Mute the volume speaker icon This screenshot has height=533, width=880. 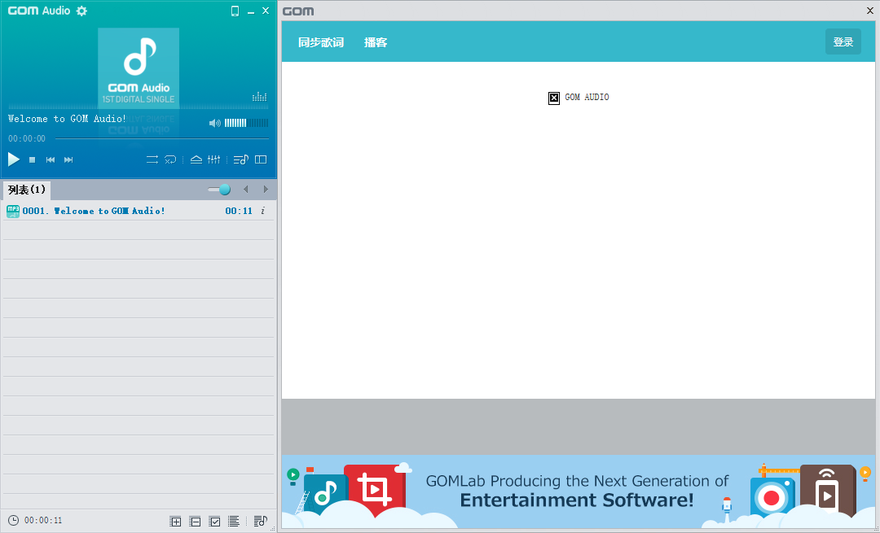(x=214, y=123)
